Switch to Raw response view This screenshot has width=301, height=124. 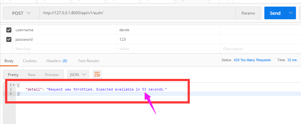32,74
